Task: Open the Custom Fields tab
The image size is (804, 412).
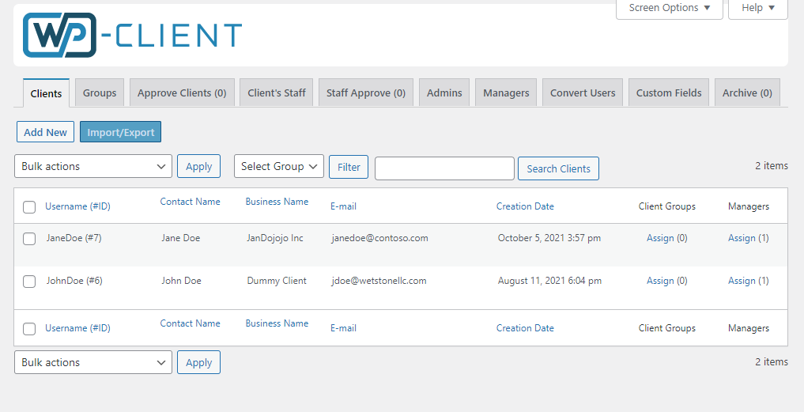Action: (669, 93)
